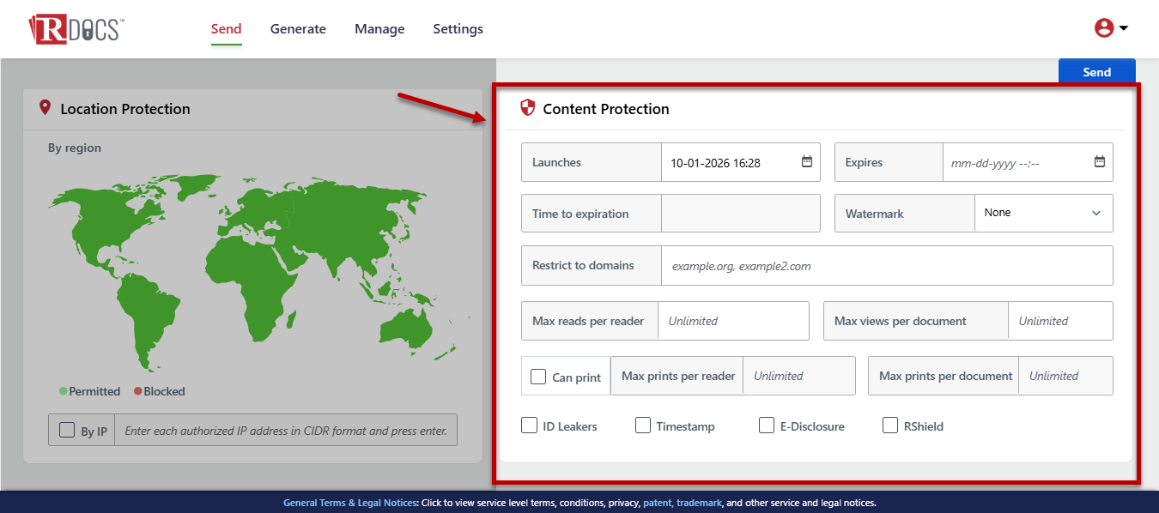1159x513 pixels.
Task: Tick the RShield checkbox
Action: point(890,425)
